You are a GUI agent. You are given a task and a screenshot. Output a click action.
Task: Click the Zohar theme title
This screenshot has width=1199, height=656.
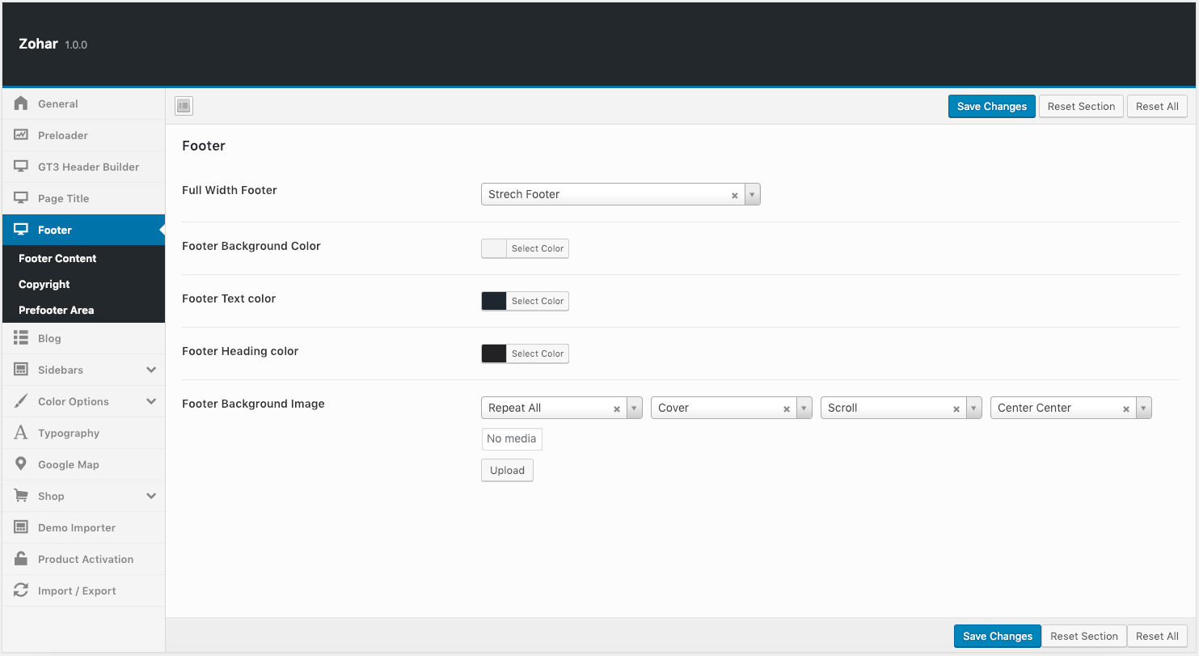click(x=38, y=44)
